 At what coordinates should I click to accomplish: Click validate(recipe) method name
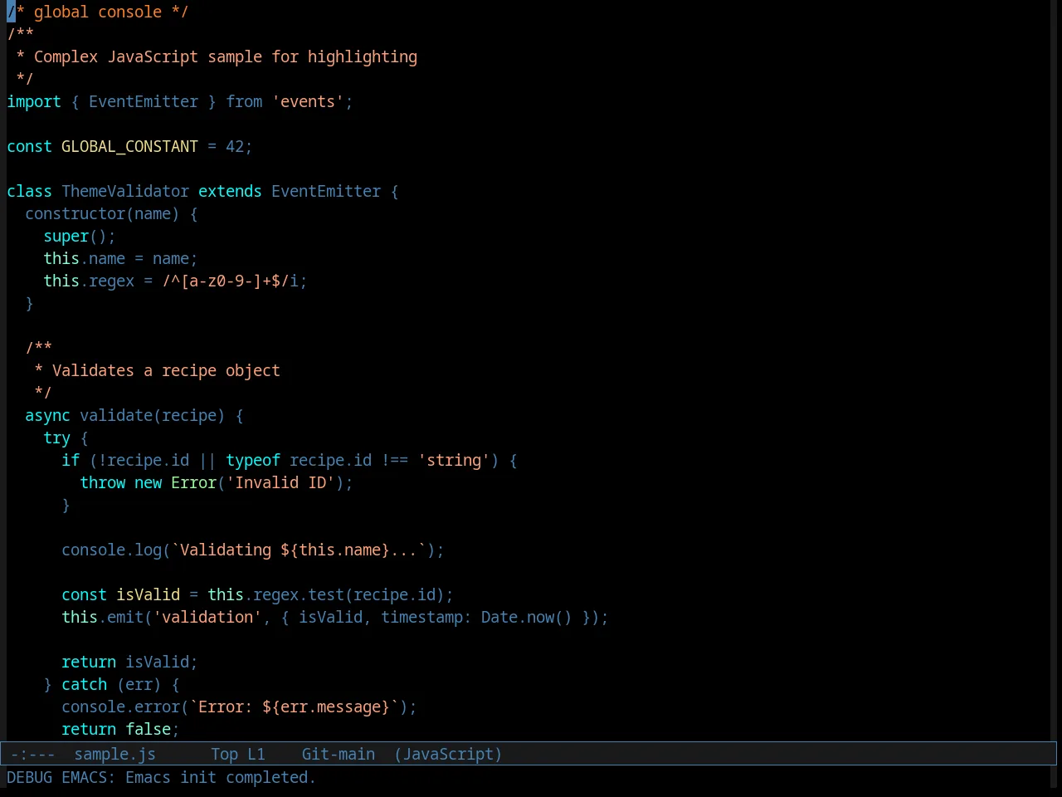pyautogui.click(x=152, y=415)
